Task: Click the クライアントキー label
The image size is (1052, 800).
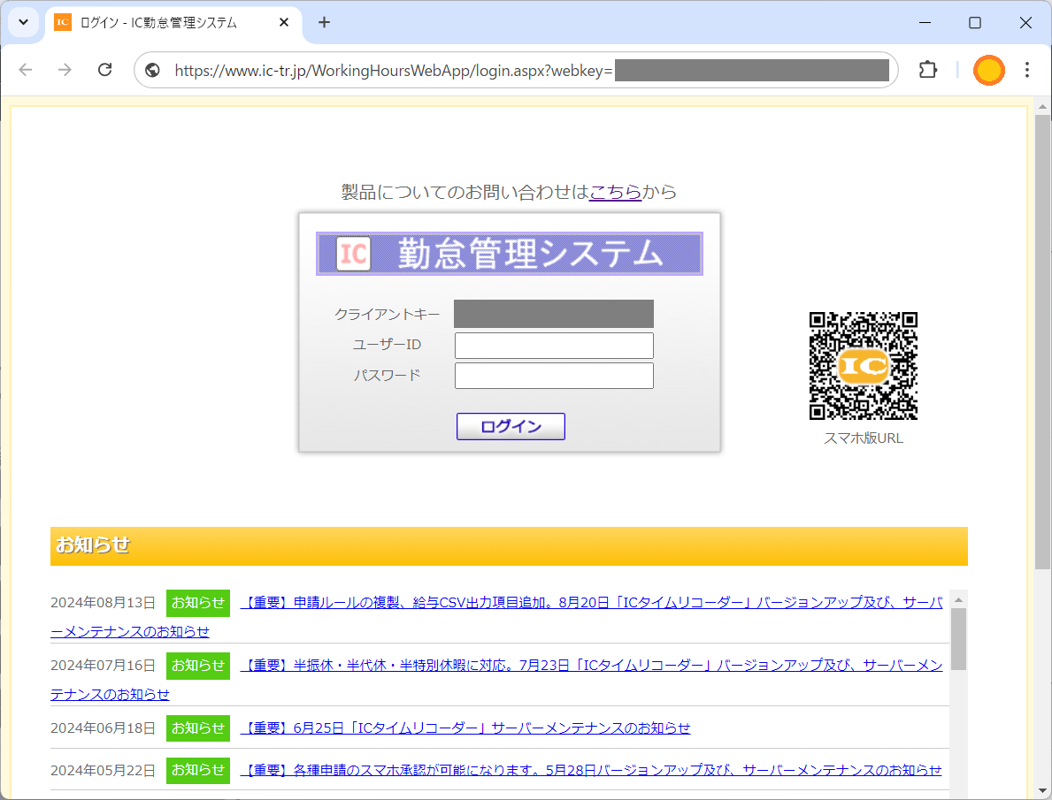Action: [388, 315]
